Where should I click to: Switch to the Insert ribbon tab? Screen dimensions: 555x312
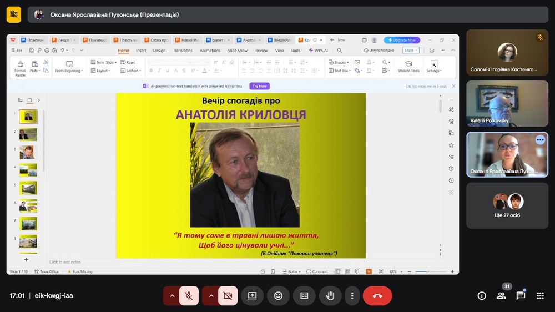click(141, 51)
